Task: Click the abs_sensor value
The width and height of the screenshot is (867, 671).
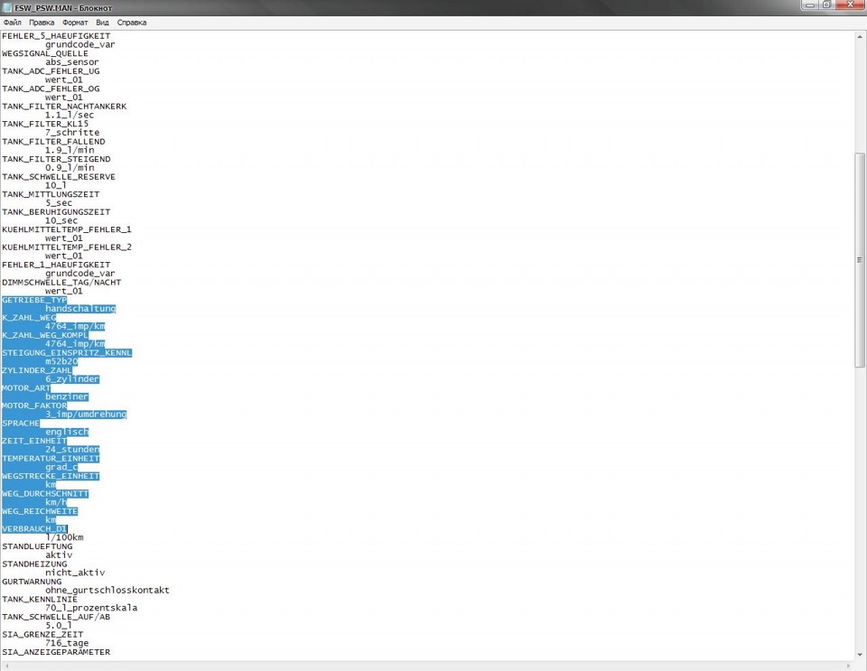Action: (x=72, y=62)
